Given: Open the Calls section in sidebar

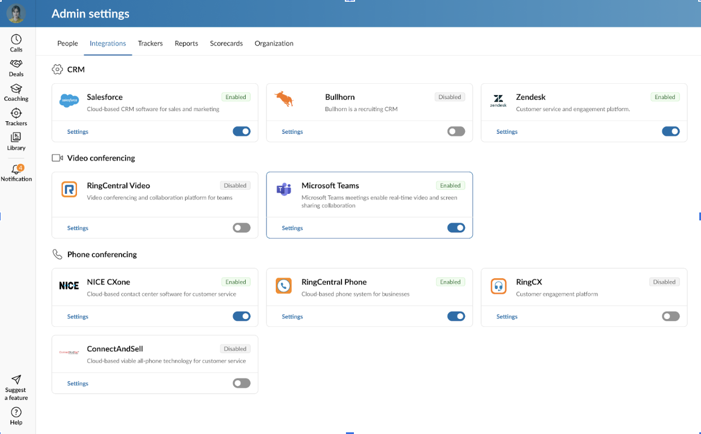Looking at the screenshot, I should tap(16, 39).
